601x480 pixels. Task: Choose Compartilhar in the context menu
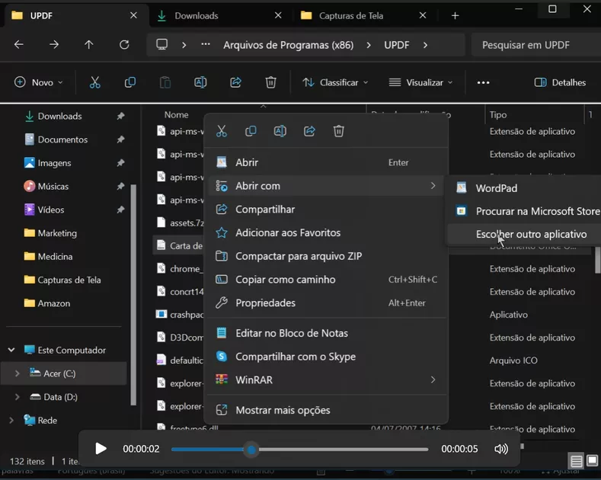tap(326, 210)
